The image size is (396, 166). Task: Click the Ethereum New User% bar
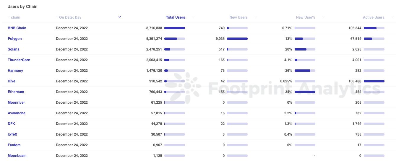click(x=305, y=92)
